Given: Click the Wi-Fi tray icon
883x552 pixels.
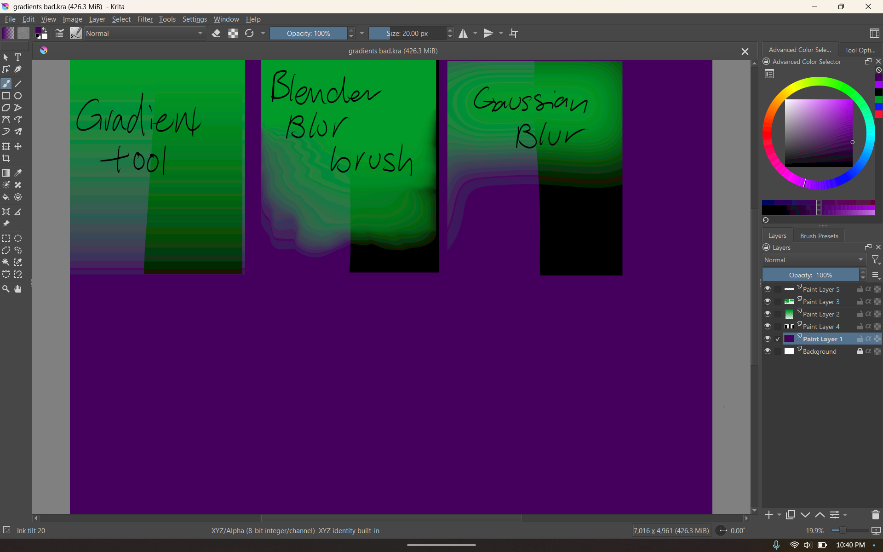Looking at the screenshot, I should point(794,545).
